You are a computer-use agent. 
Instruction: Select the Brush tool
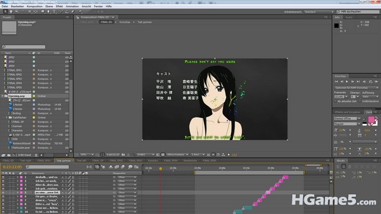point(61,11)
